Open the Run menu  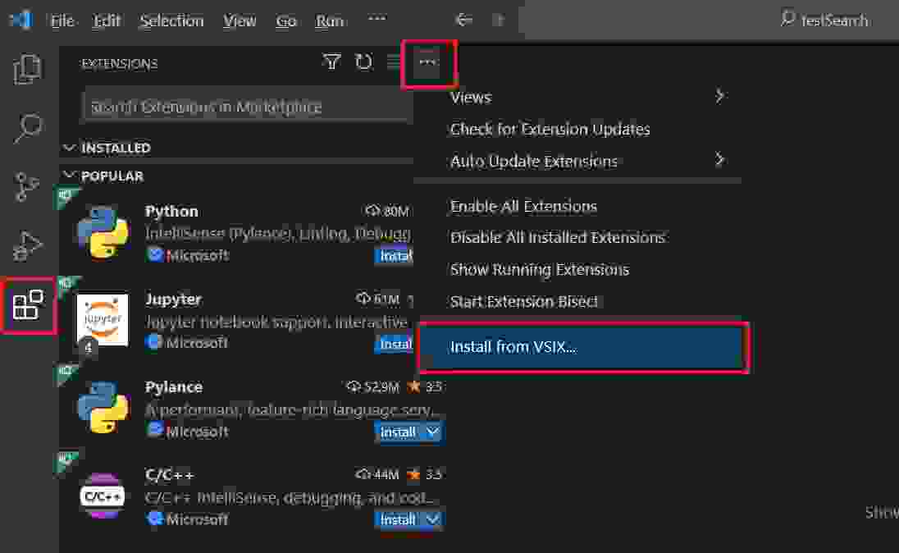coord(330,21)
